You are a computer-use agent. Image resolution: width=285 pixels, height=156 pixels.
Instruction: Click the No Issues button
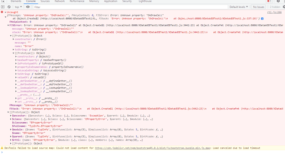259,7
